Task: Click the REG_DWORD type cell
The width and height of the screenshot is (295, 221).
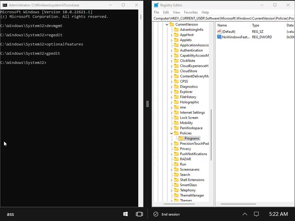Action: coord(262,37)
